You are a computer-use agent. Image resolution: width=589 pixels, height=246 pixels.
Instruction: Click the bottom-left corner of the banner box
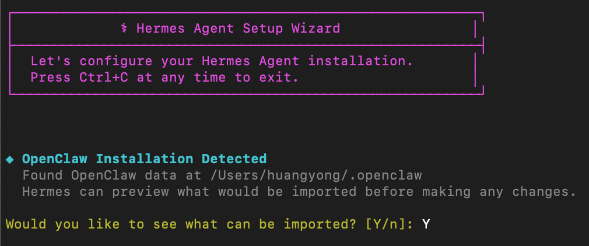click(10, 92)
